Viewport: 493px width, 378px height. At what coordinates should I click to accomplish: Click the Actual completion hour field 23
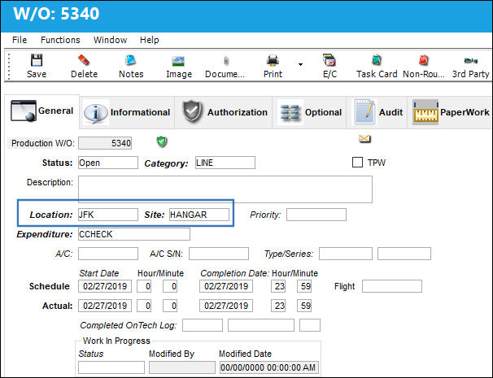[x=278, y=306]
